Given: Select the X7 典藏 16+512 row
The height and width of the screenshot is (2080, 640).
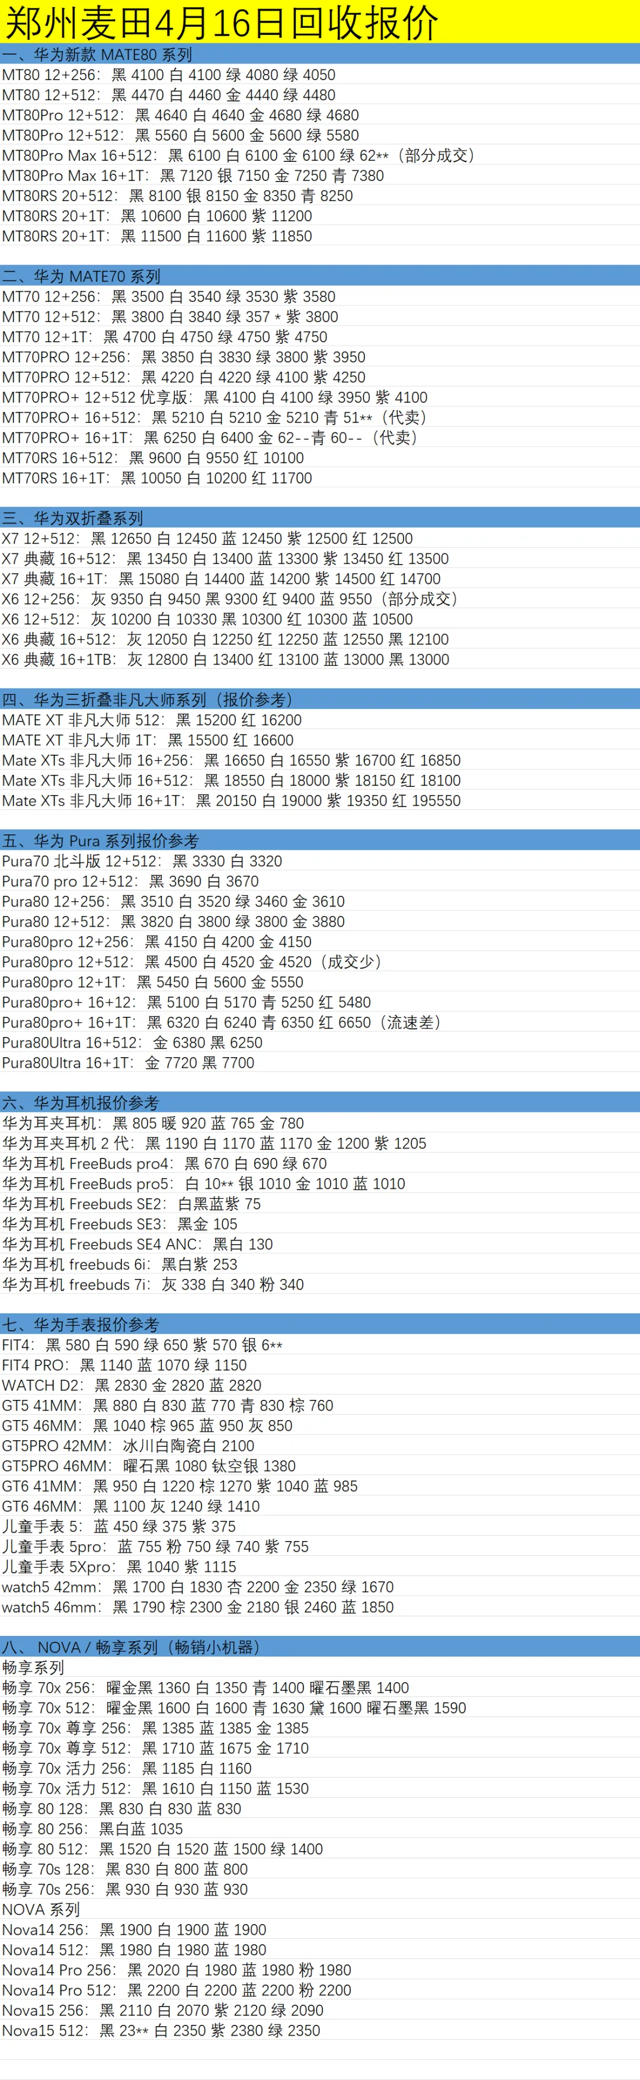Looking at the screenshot, I should 319,558.
